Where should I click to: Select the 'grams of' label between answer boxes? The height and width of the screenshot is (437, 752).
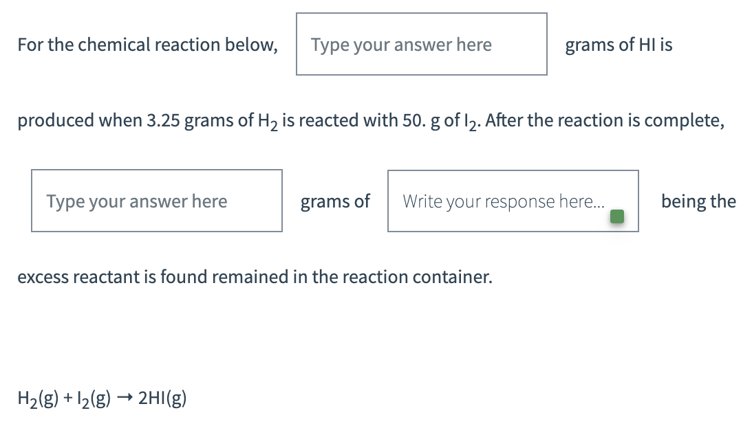[x=335, y=201]
